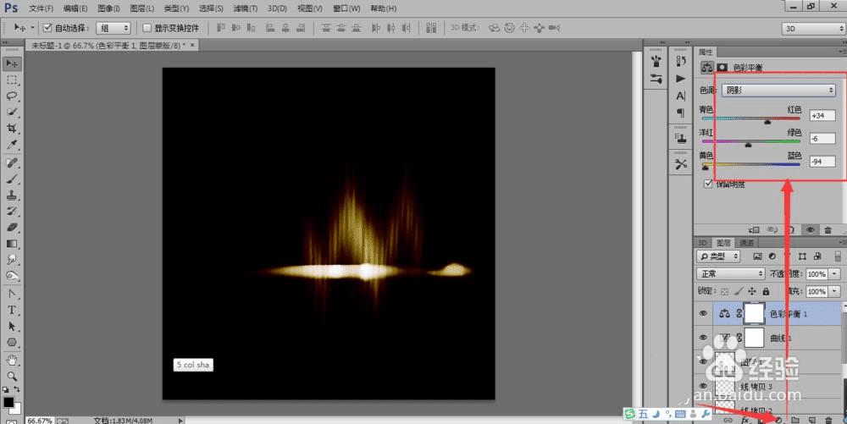The width and height of the screenshot is (847, 424).
Task: Toggle the 自动选择 checkbox
Action: click(47, 28)
